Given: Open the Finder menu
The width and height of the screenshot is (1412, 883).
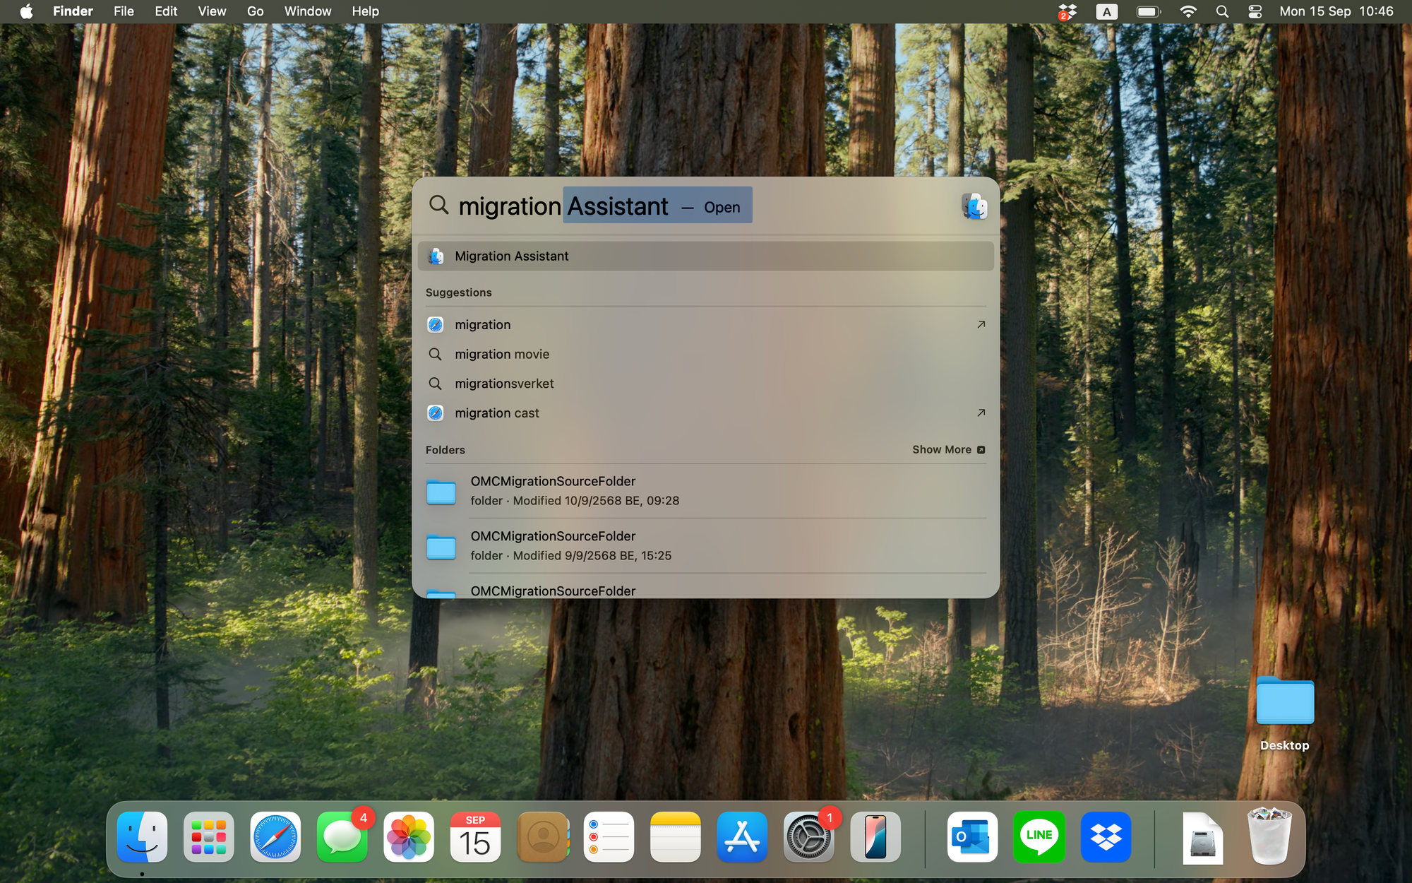Looking at the screenshot, I should tap(73, 11).
